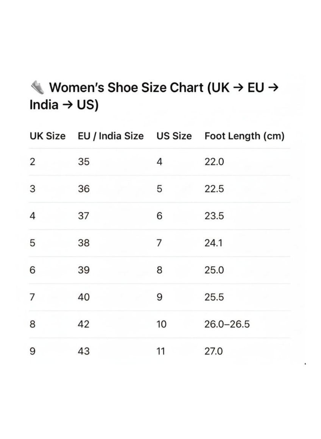Select EU size 35 cell
The height and width of the screenshot is (439, 321).
(84, 162)
